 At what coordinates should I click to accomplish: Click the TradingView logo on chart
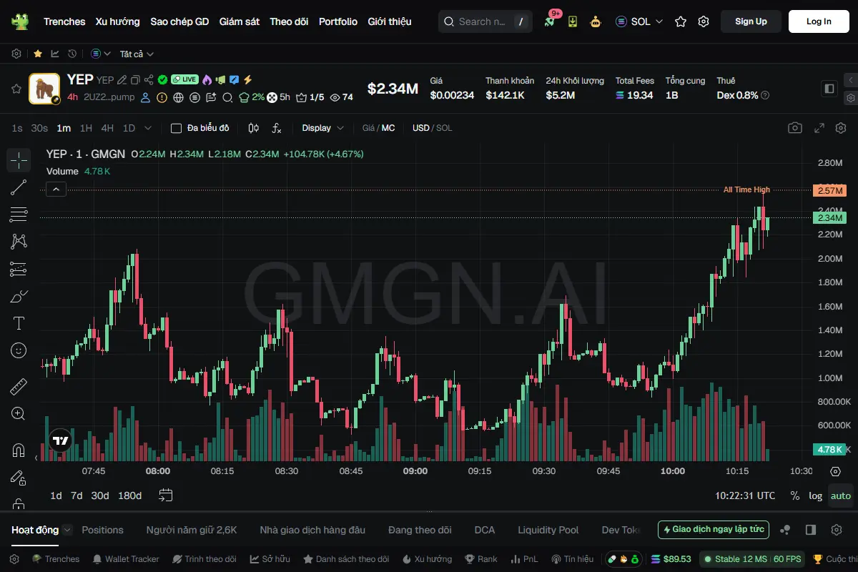pyautogui.click(x=61, y=441)
